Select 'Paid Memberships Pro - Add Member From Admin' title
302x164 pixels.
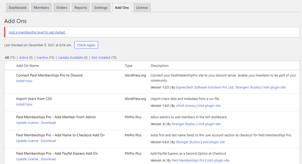coord(56,117)
